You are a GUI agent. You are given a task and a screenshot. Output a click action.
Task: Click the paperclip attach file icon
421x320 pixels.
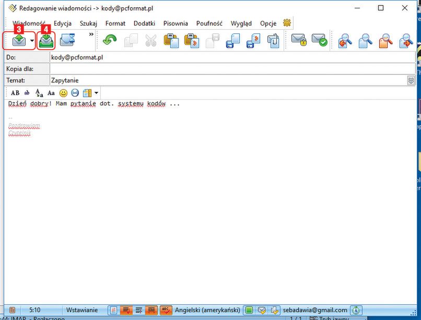click(x=274, y=41)
